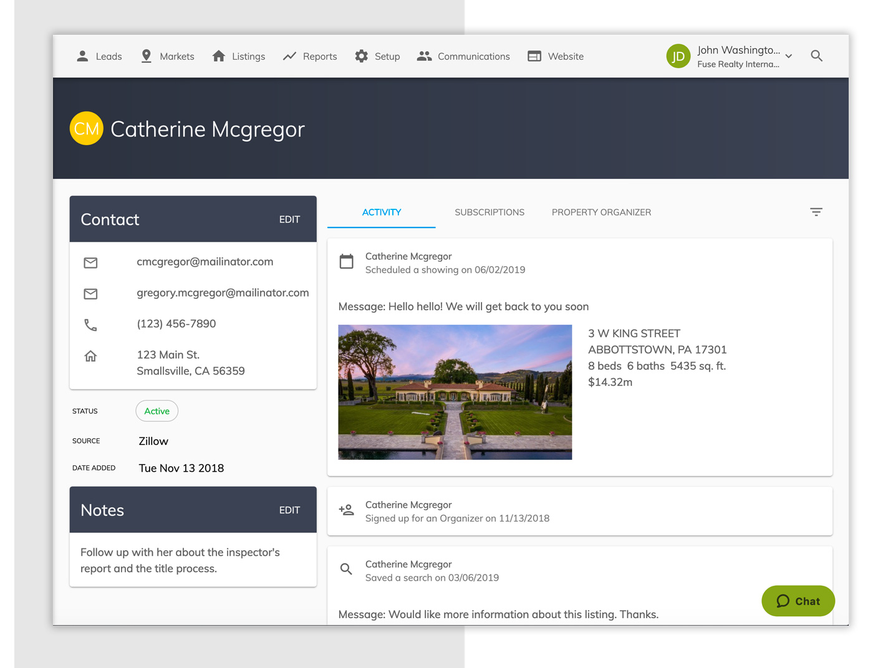Click the home address icon

pyautogui.click(x=90, y=356)
